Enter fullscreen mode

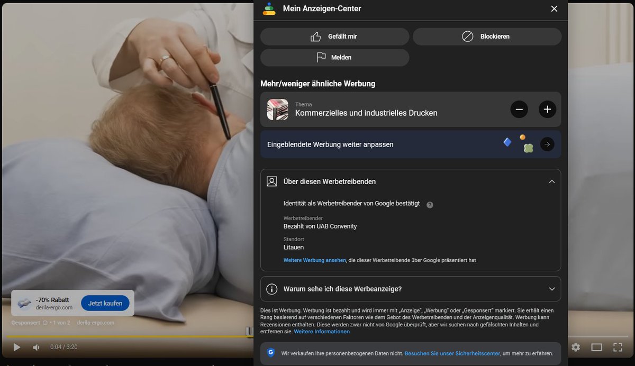point(618,347)
